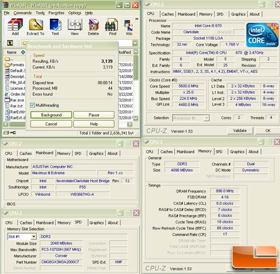Image resolution: width=280 pixels, height=274 pixels.
Task: Click CPU-Z title bar icon in top window
Action: pos(147,4)
